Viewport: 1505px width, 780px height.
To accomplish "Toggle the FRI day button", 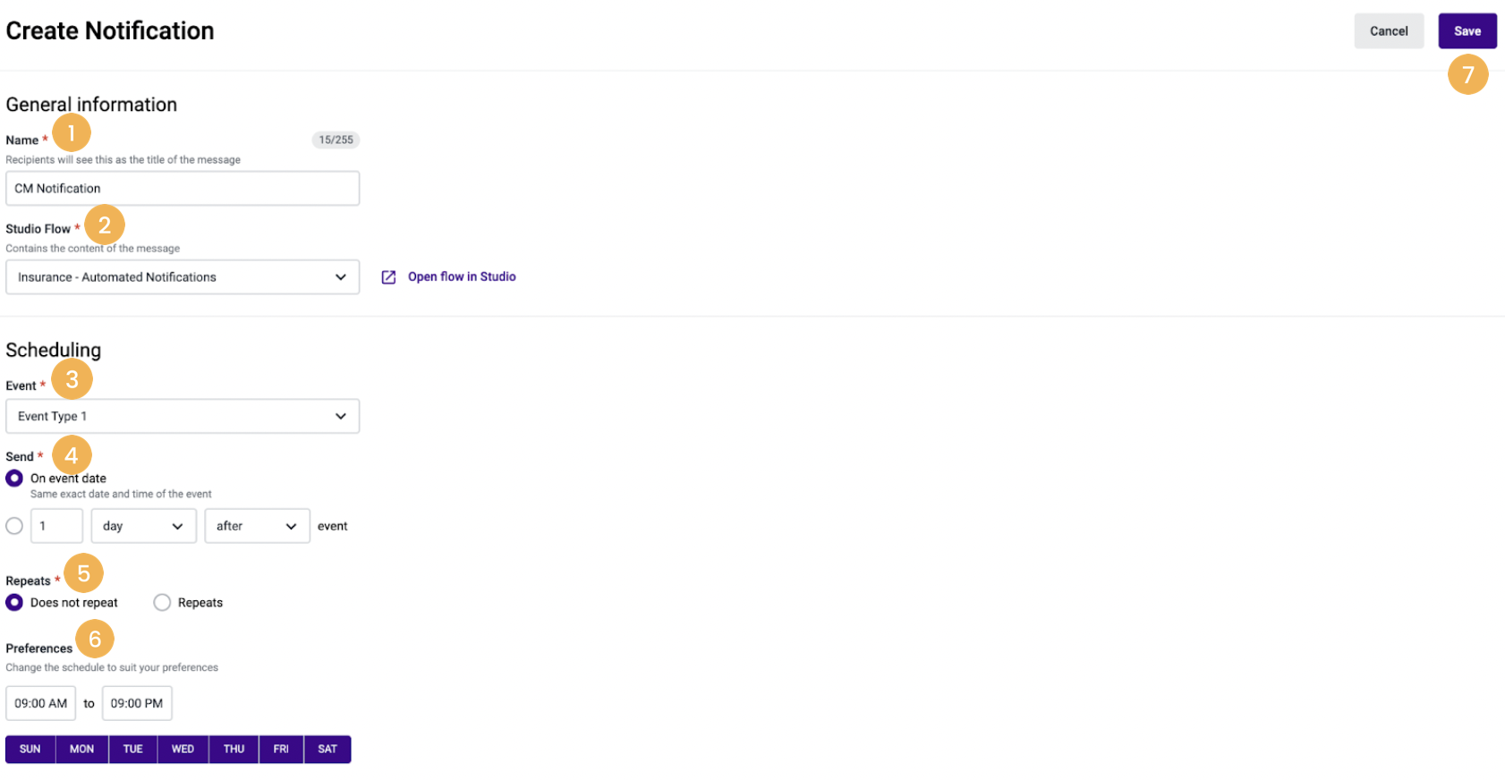I will 282,750.
